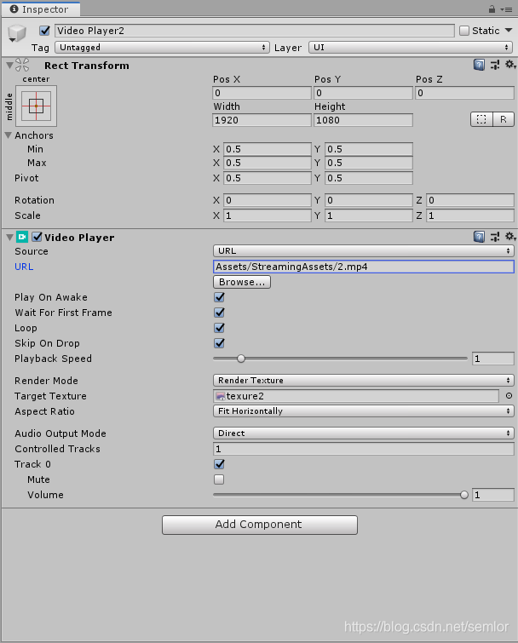Toggle Rect Transform blueprint mode button
Screen dimensions: 518x643
coord(481,119)
